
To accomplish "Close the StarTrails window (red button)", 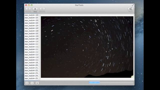I will [26, 5].
